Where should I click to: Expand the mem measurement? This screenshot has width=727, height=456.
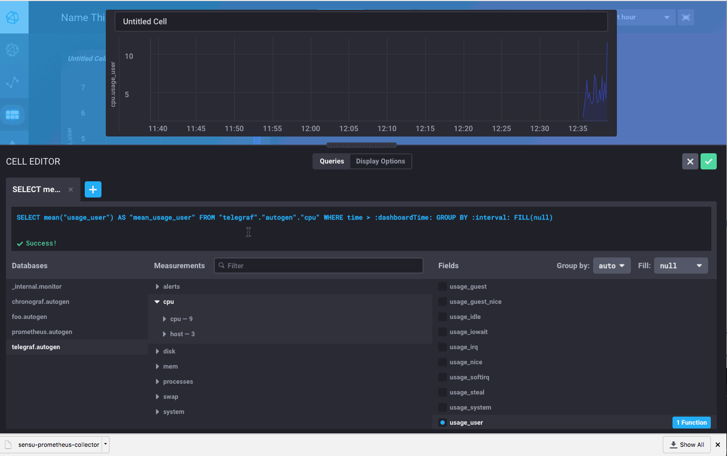click(x=157, y=366)
